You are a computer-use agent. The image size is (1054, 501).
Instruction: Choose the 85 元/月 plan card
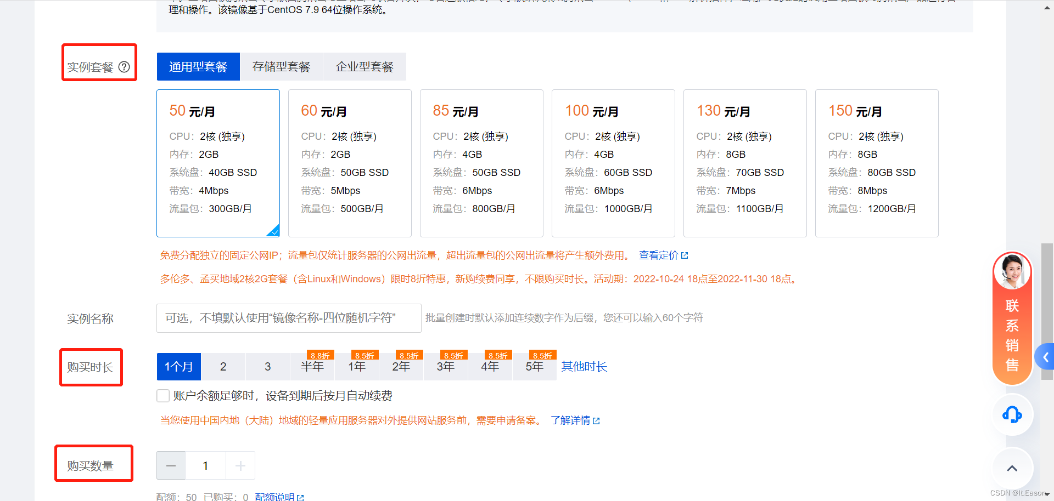481,163
